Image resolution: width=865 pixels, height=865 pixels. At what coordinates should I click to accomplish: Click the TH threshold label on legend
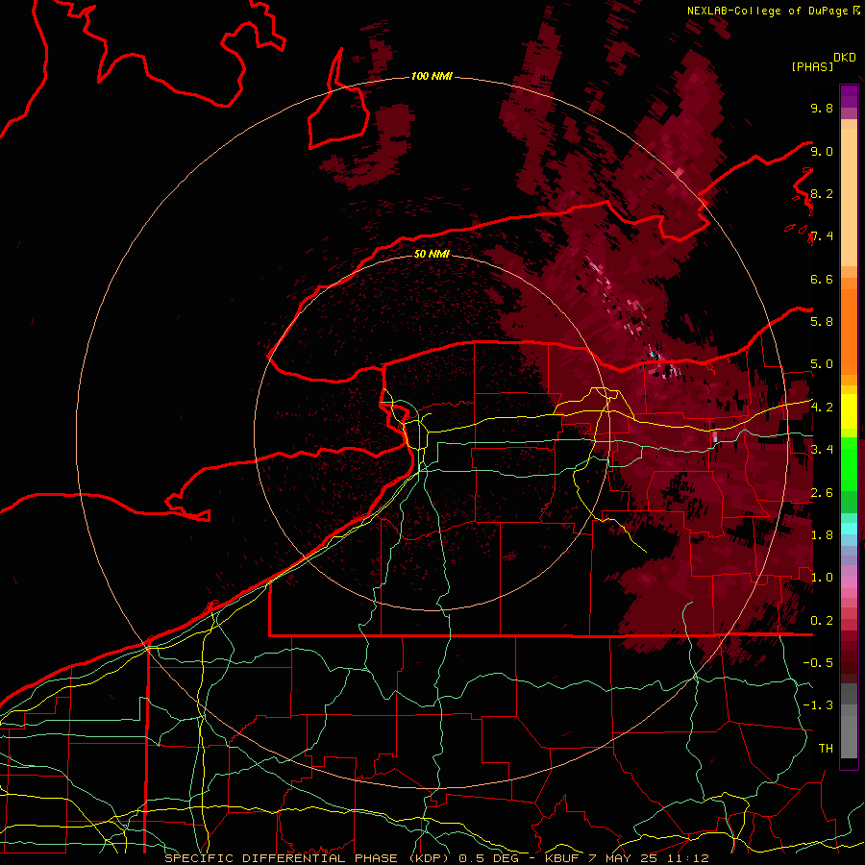click(x=826, y=749)
